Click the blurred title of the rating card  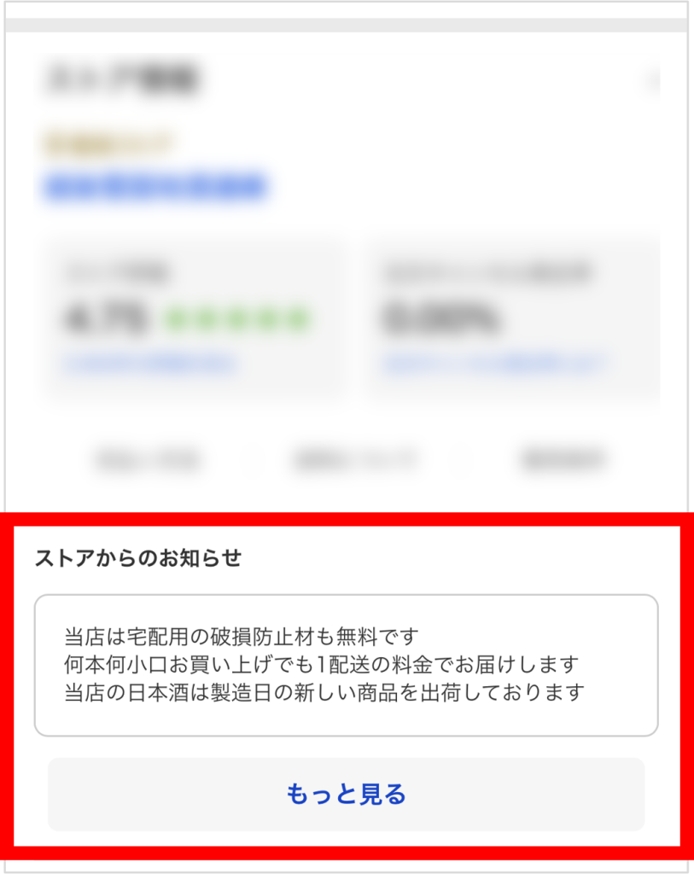tap(117, 273)
